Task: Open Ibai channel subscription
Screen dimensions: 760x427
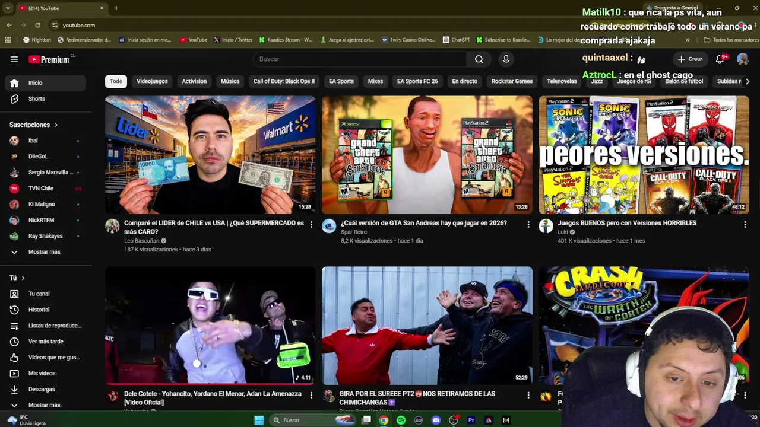Action: pyautogui.click(x=46, y=141)
